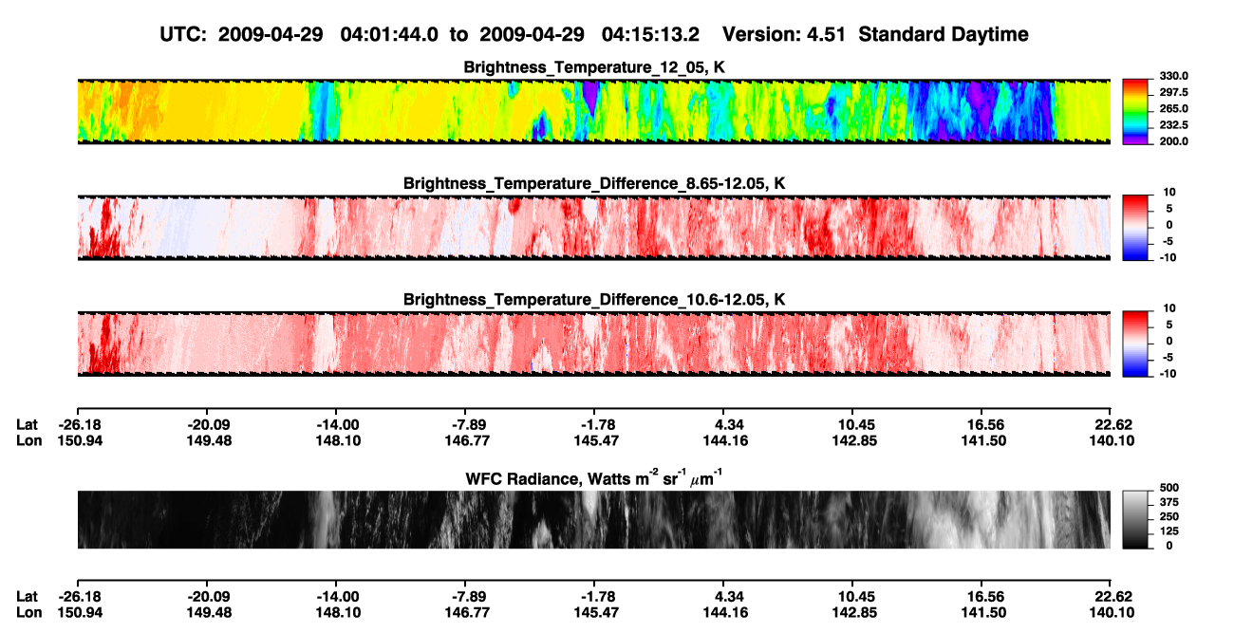Image resolution: width=1234 pixels, height=633 pixels.
Task: Click the rainbow colorbar ranging 200.0 to 330.0
Action: 1136,112
